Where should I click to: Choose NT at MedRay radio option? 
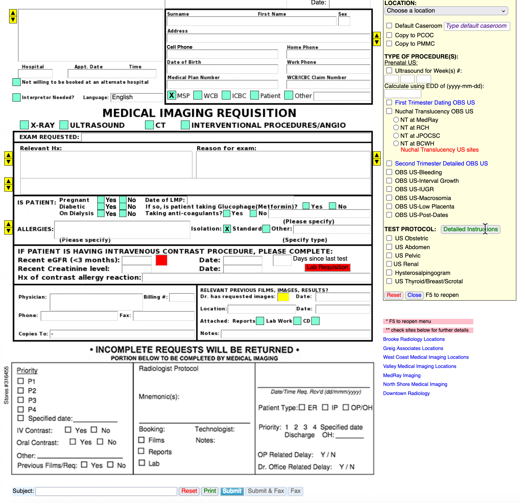click(x=396, y=120)
